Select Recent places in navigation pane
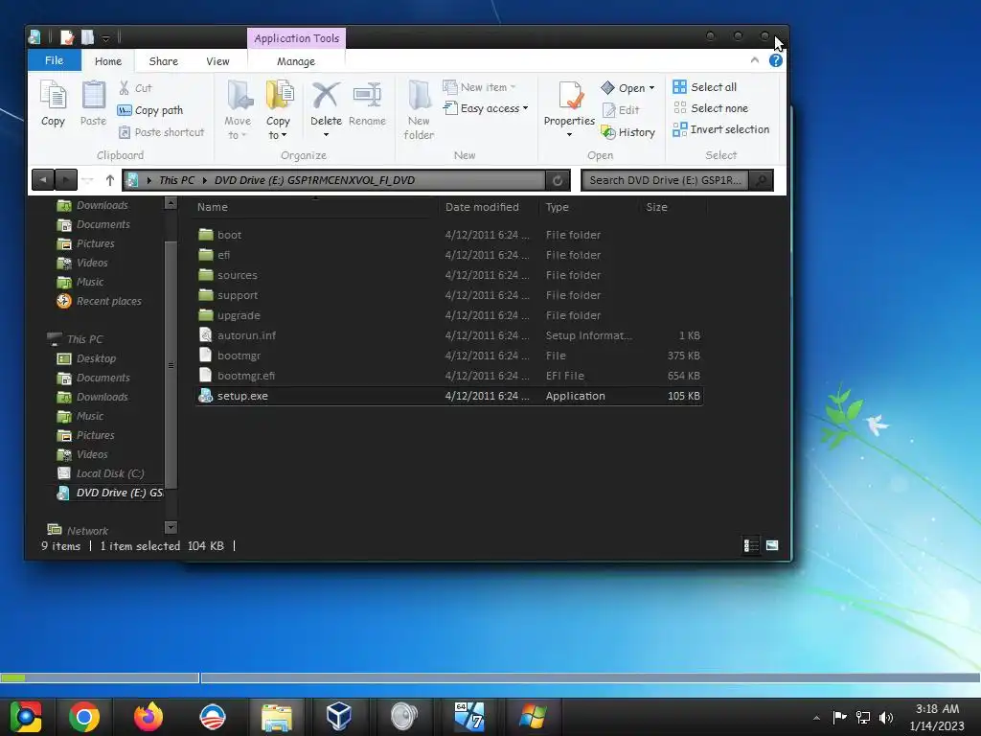This screenshot has height=736, width=981. pyautogui.click(x=100, y=301)
